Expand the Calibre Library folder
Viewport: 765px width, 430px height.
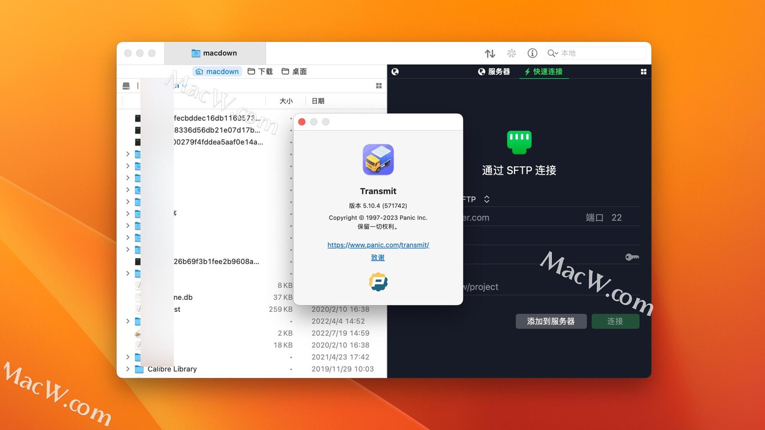click(128, 369)
